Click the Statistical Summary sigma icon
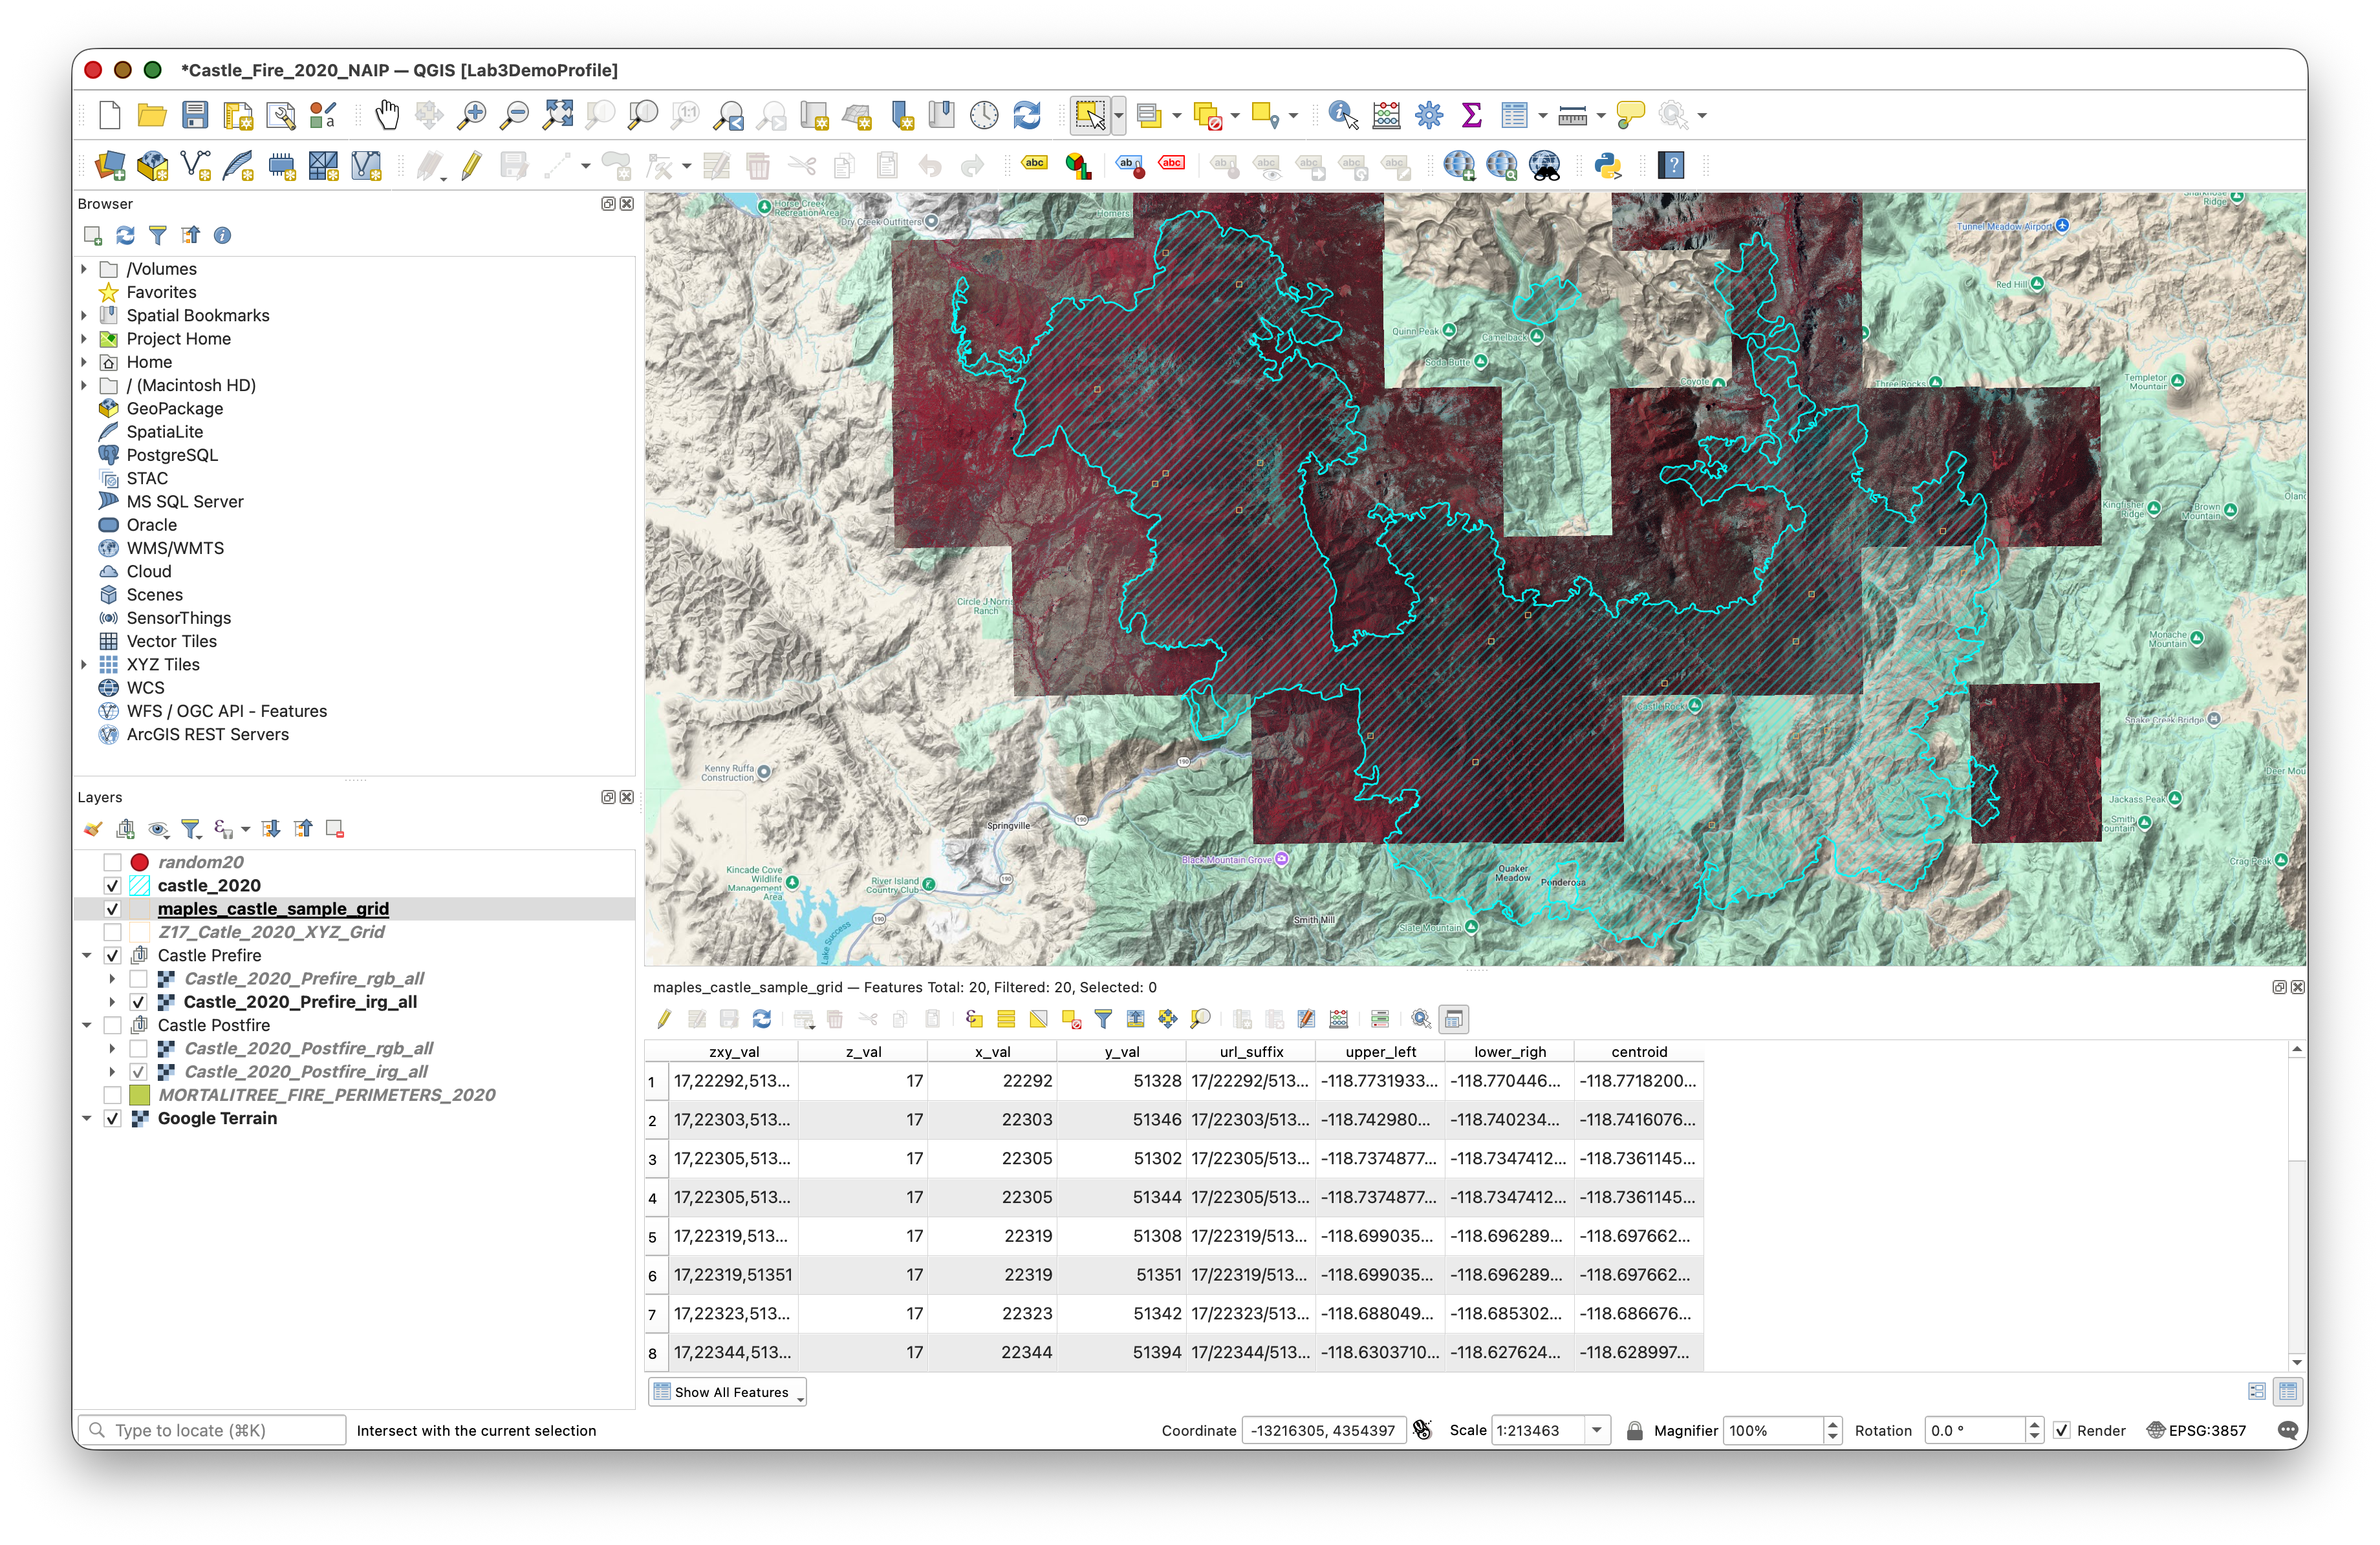2380x1545 pixels. [1471, 116]
